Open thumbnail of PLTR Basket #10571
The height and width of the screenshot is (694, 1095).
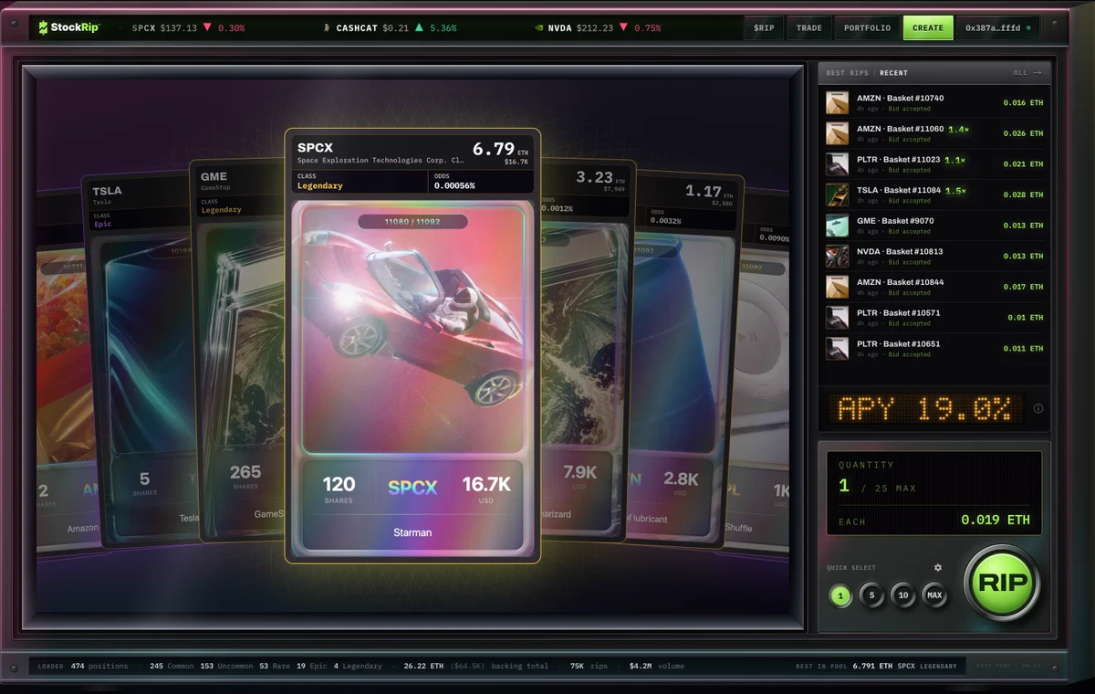837,317
